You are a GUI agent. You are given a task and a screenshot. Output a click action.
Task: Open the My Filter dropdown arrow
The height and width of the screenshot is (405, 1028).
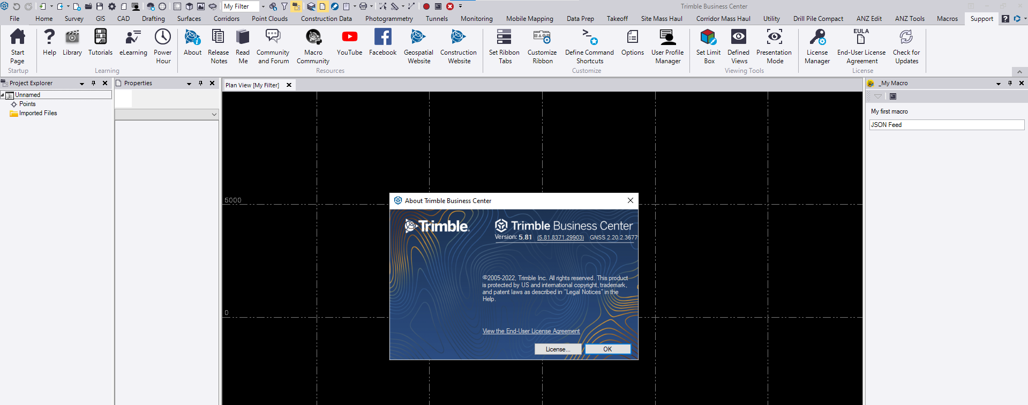pyautogui.click(x=263, y=6)
